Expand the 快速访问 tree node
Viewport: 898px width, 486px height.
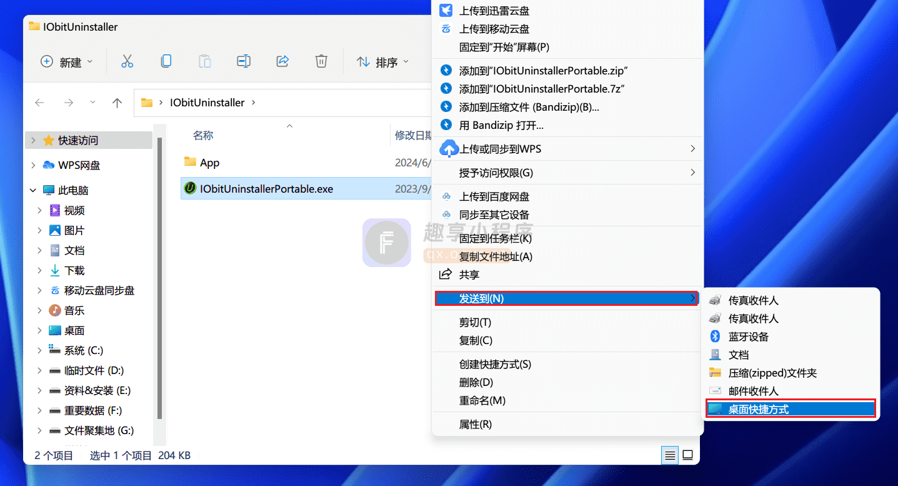pyautogui.click(x=33, y=141)
